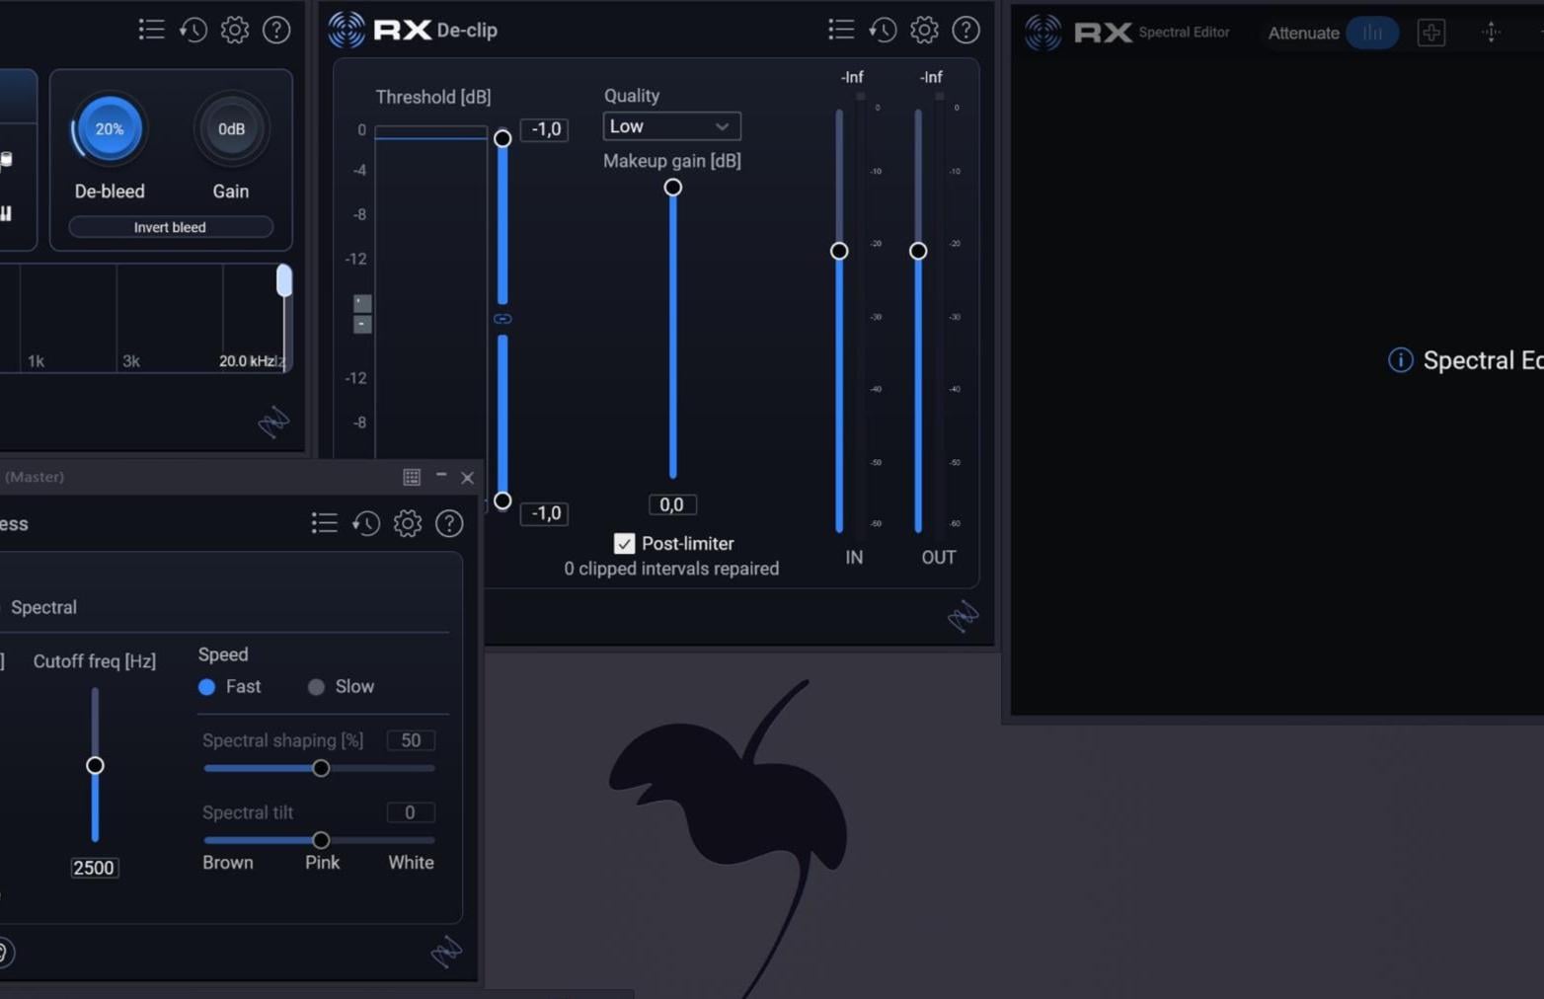Click the Spectral shaping slider handle

pos(321,768)
